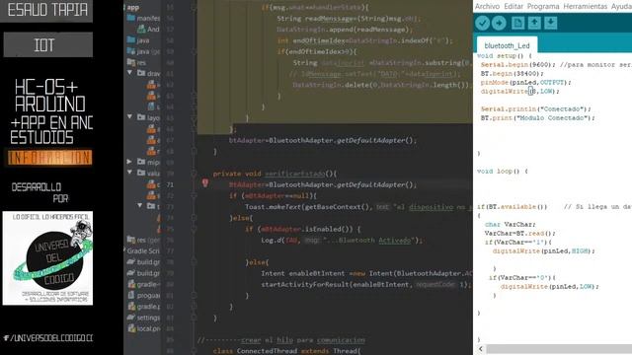
Task: Create a new sketch with the New icon
Action: [x=517, y=23]
